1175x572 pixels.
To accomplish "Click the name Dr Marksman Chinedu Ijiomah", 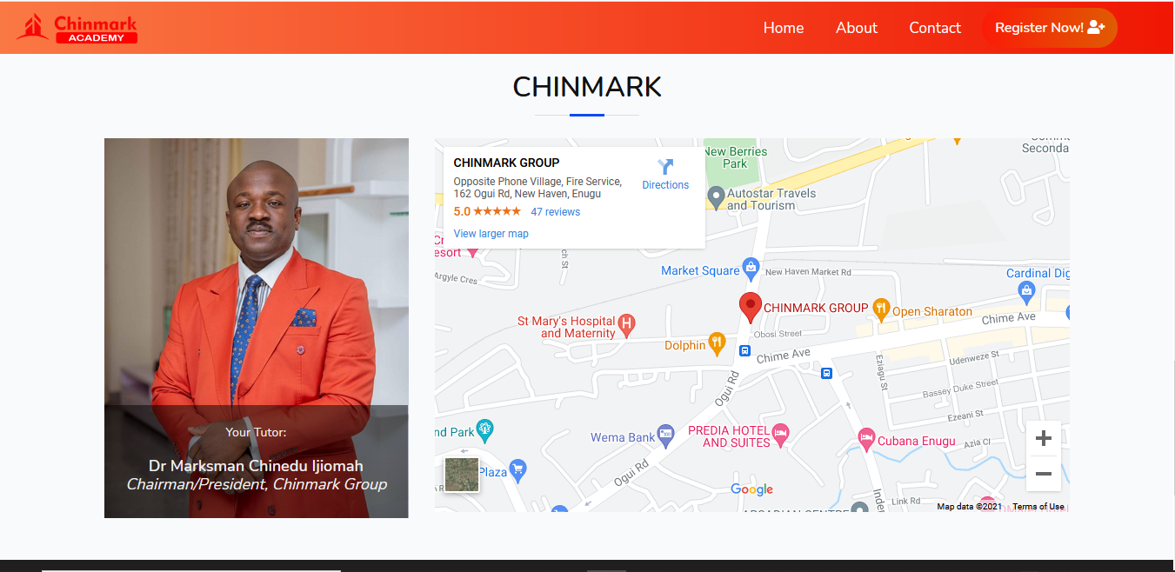I will coord(257,466).
